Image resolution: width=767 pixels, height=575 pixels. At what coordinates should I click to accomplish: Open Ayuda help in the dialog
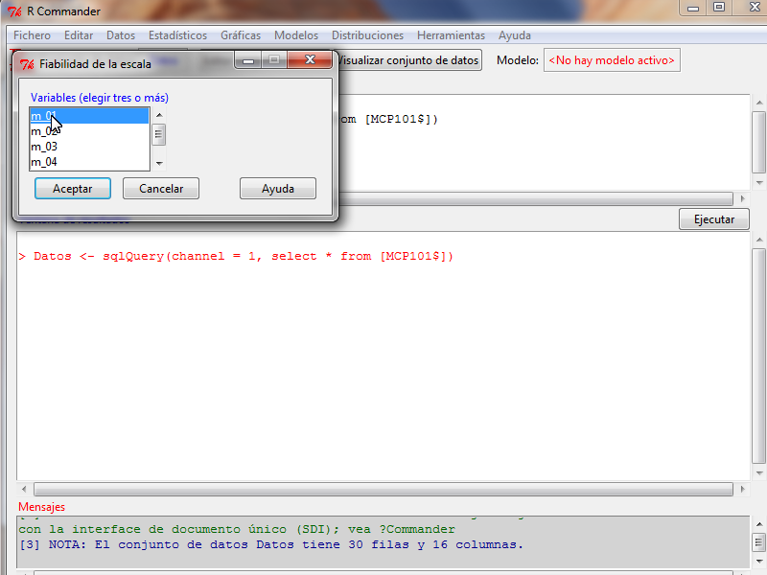pyautogui.click(x=277, y=189)
